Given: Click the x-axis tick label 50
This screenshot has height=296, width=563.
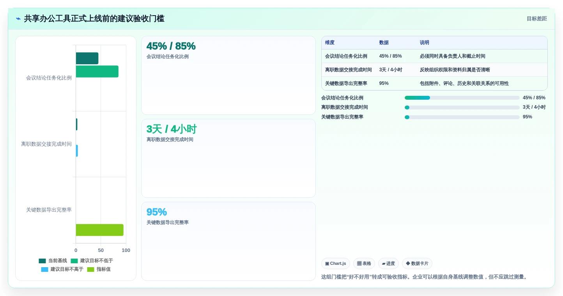Looking at the screenshot, I should click(x=101, y=250).
